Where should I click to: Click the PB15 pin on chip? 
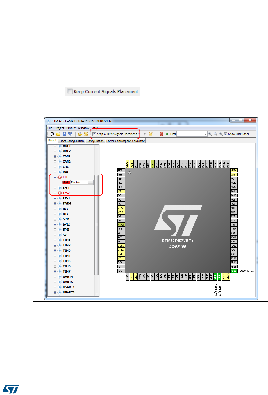(234, 258)
